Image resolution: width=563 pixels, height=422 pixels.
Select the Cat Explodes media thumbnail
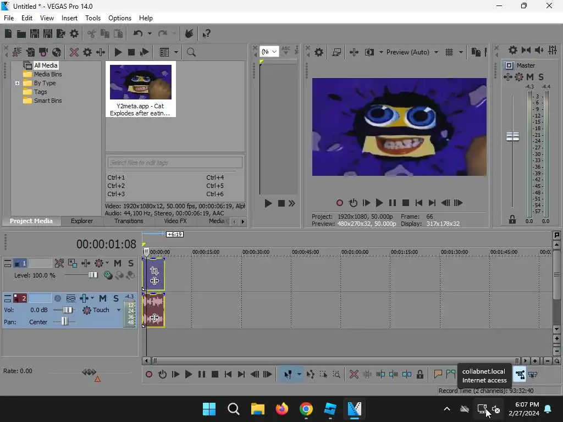tap(140, 89)
